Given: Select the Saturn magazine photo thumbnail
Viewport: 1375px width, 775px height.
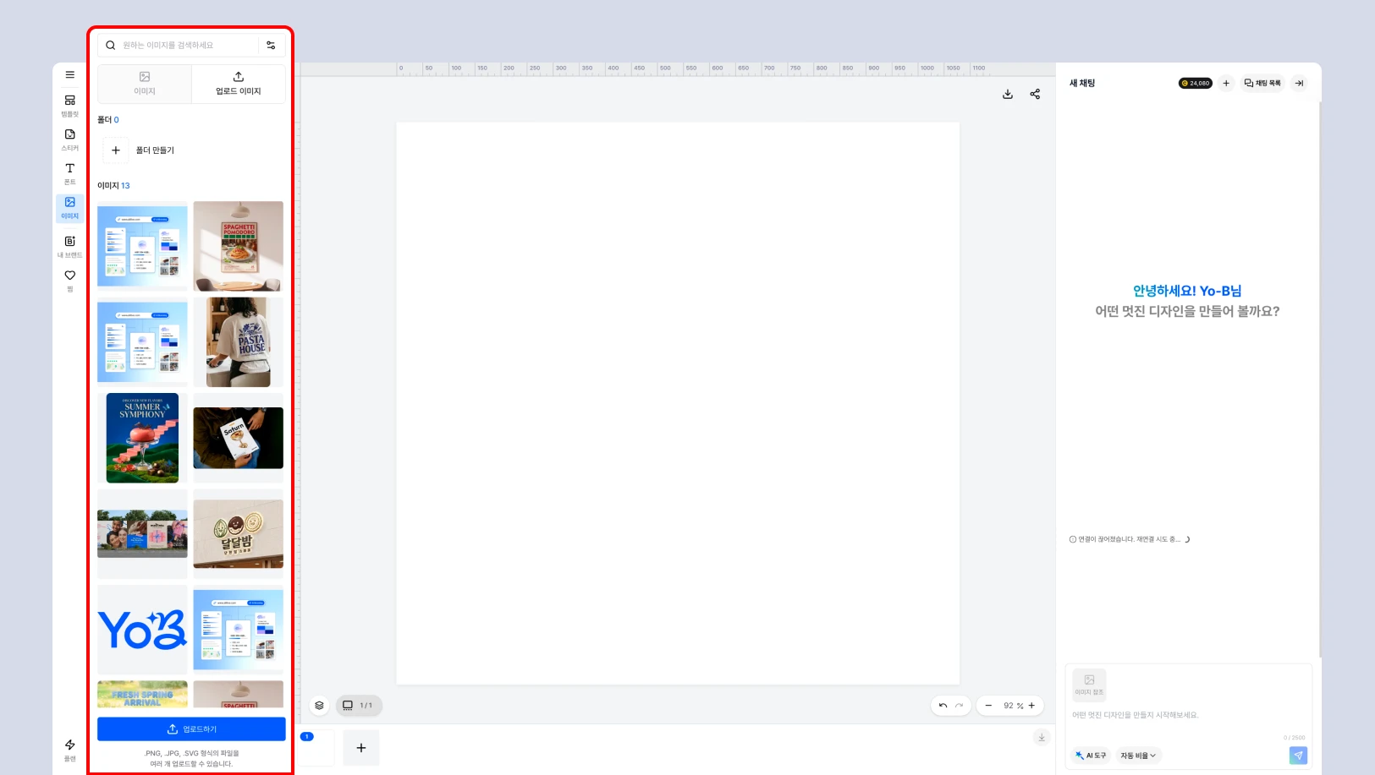Looking at the screenshot, I should point(239,438).
